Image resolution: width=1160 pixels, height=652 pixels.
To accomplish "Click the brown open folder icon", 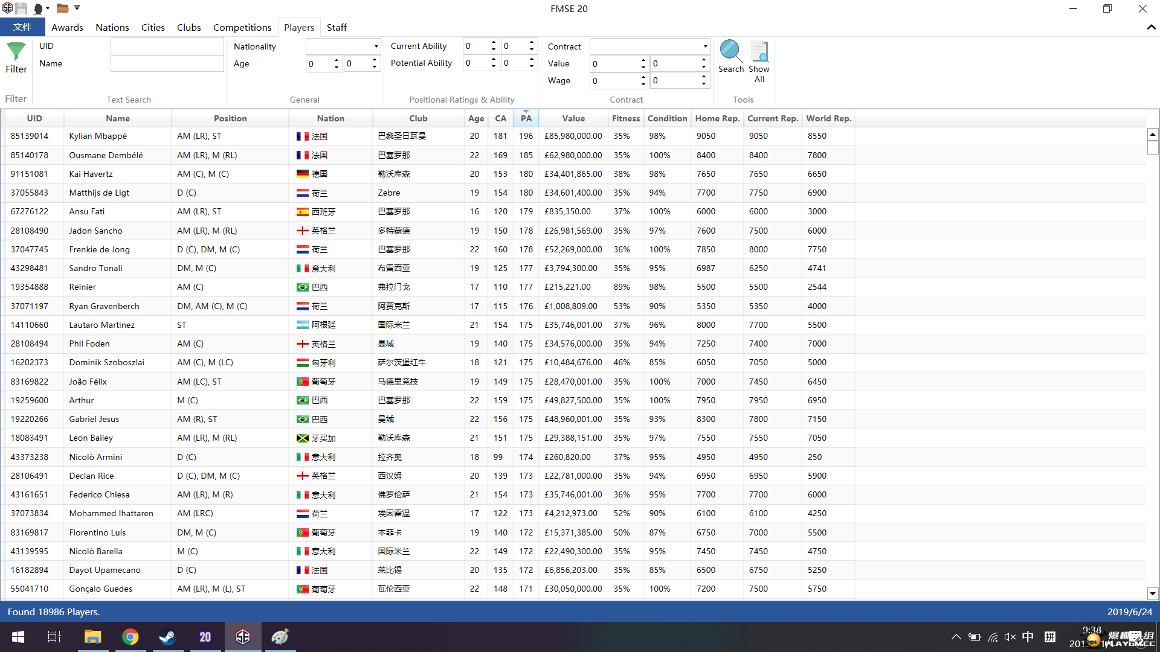I will (x=62, y=8).
